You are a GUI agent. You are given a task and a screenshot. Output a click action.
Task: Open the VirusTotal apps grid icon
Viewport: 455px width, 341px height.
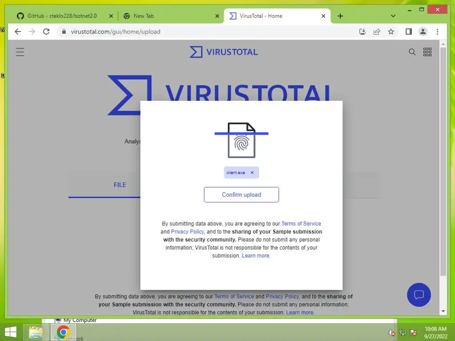(427, 52)
